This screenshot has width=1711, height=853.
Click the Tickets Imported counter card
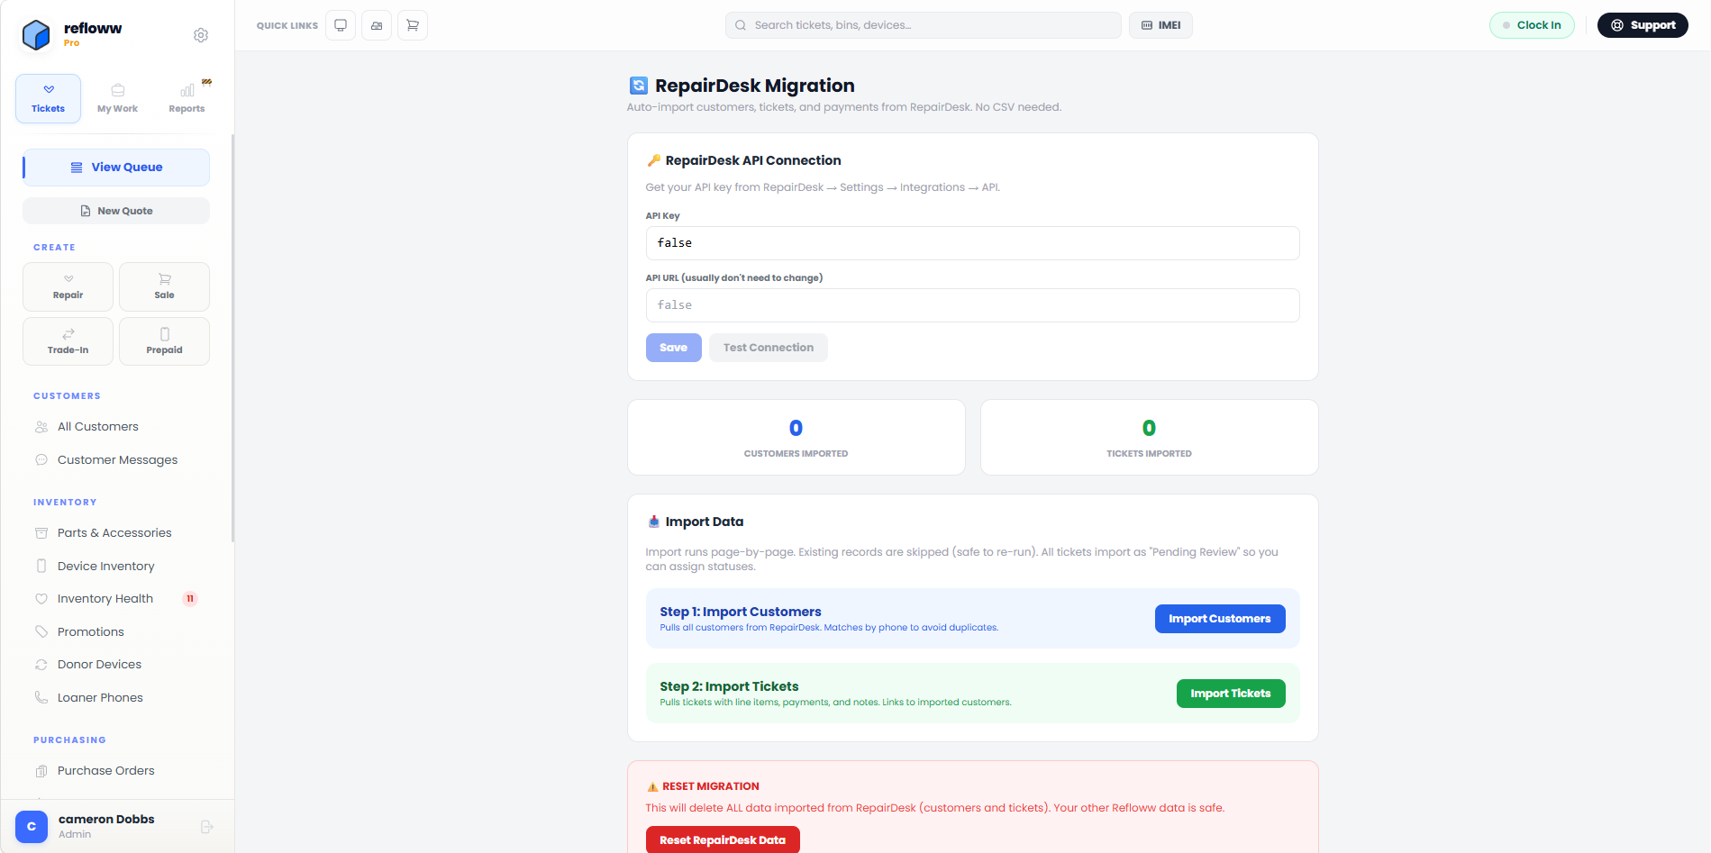1150,438
